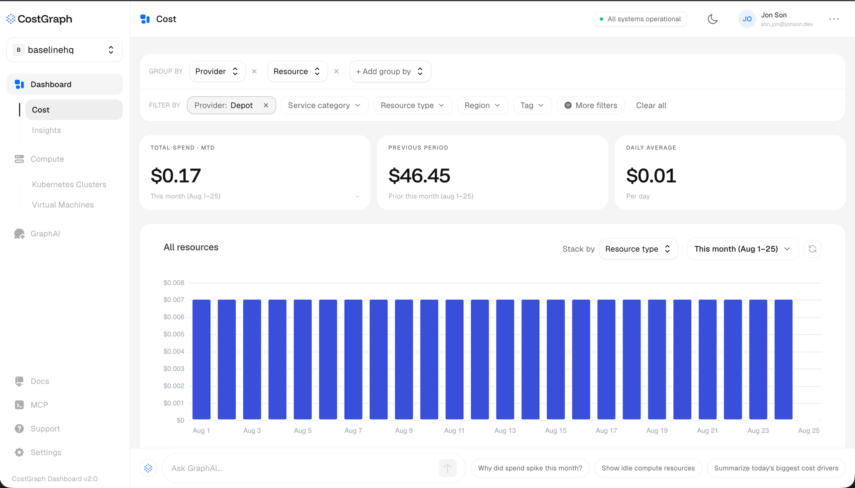Viewport: 855px width, 488px height.
Task: Click 'Why did spend spike this month?' suggestion
Action: (530, 468)
